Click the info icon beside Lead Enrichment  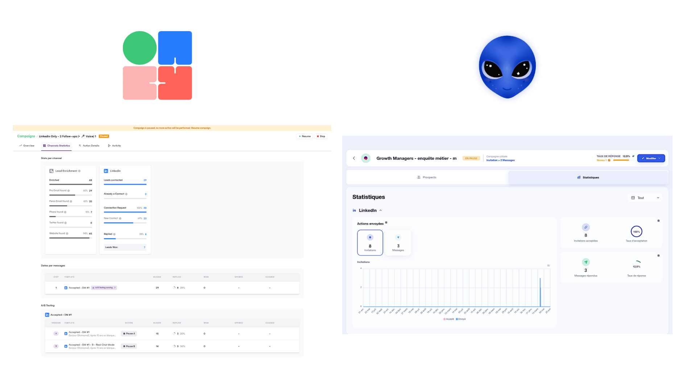[79, 171]
